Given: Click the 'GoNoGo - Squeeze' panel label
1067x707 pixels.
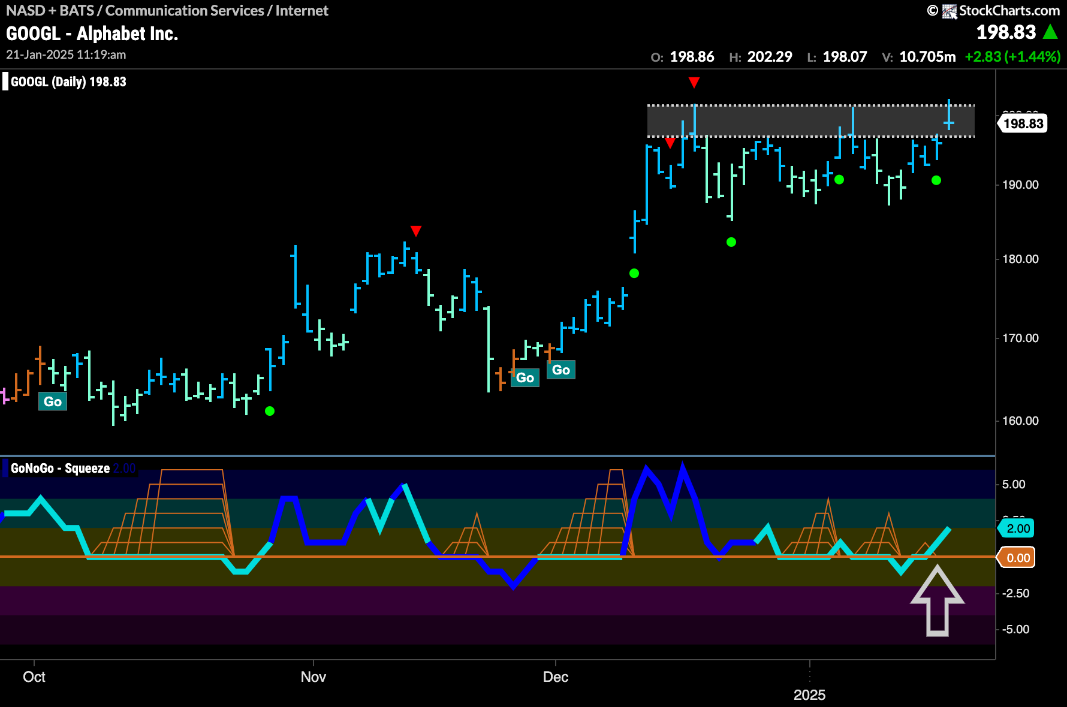Looking at the screenshot, I should pyautogui.click(x=60, y=469).
